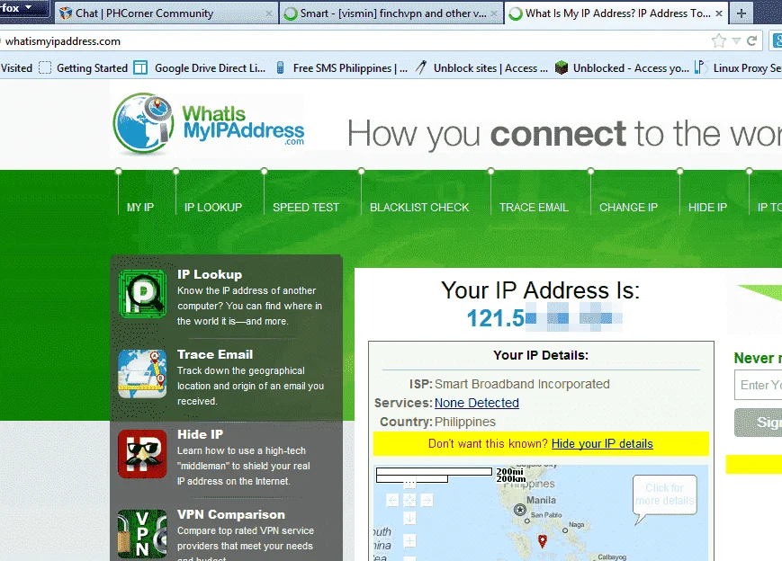Open the Firefox application menu button

[24, 9]
